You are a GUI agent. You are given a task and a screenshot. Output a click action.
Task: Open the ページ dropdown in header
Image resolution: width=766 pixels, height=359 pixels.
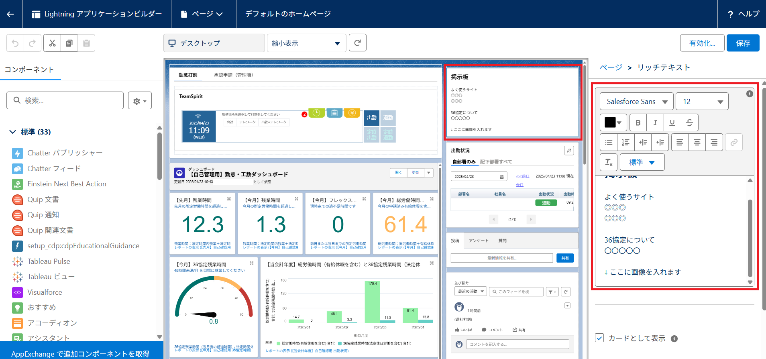coord(202,14)
